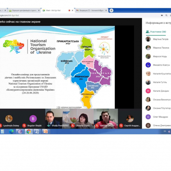Select participant Олег Мандрик
This screenshot has width=171, height=171.
pos(158,117)
